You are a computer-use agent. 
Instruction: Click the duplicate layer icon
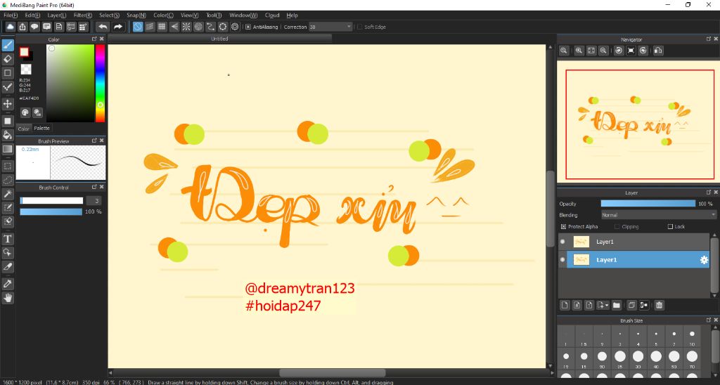[632, 305]
